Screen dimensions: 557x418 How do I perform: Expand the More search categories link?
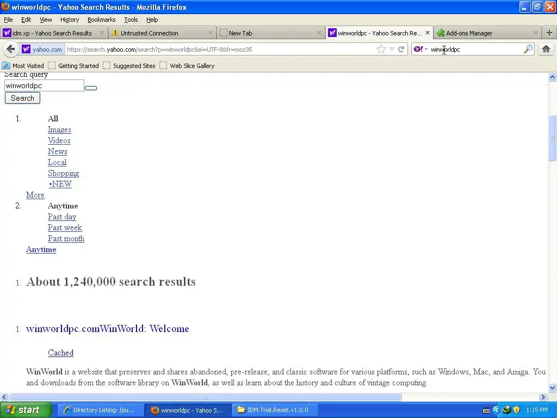[x=35, y=195]
